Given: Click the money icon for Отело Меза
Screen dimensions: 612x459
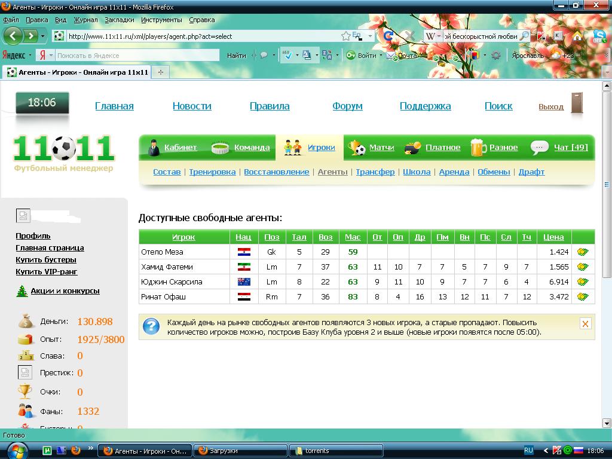Looking at the screenshot, I should (x=583, y=252).
